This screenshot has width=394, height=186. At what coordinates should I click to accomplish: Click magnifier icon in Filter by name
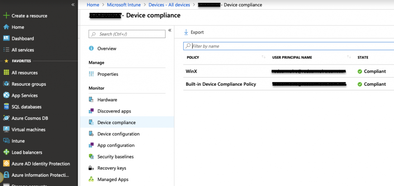188,46
